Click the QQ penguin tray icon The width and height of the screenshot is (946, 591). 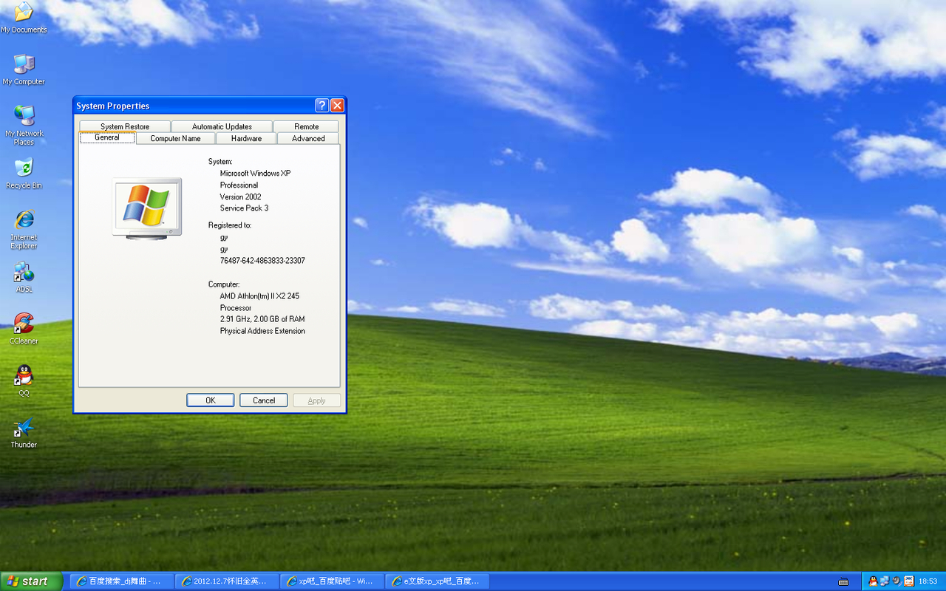[x=873, y=581]
